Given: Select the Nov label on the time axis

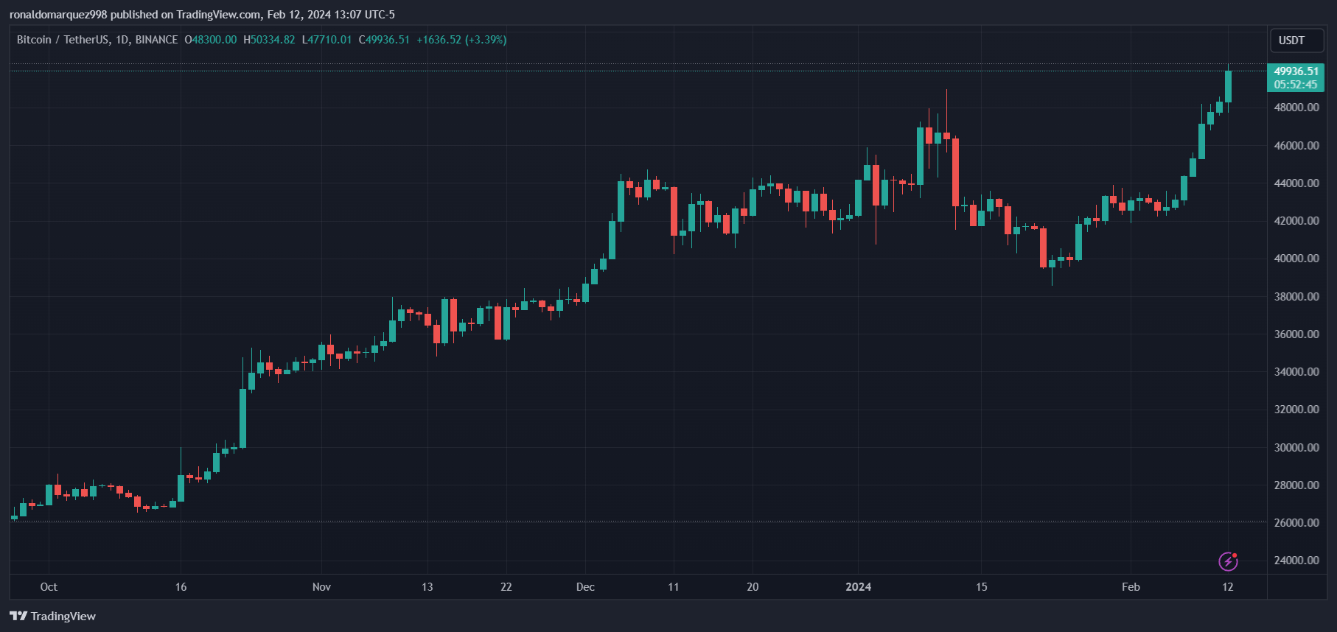Looking at the screenshot, I should pos(321,587).
